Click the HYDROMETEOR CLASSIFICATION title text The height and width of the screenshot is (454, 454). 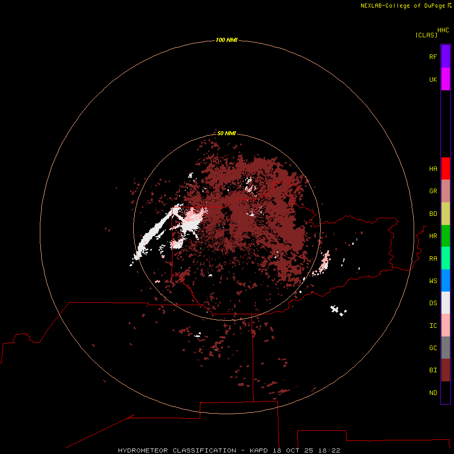[177, 450]
